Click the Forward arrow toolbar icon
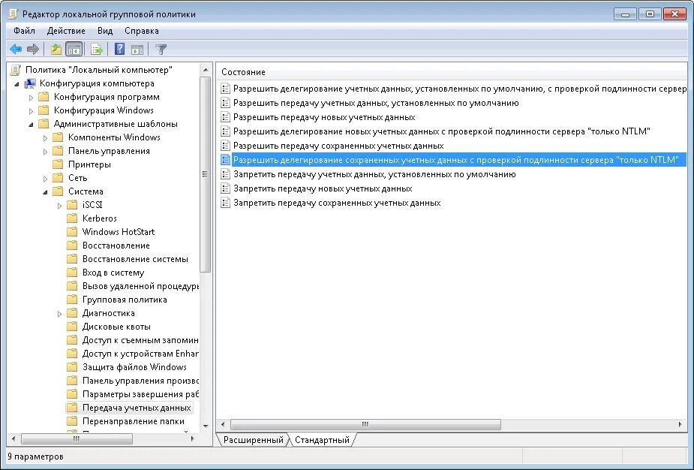Screen dimensions: 694x470 [x=33, y=49]
